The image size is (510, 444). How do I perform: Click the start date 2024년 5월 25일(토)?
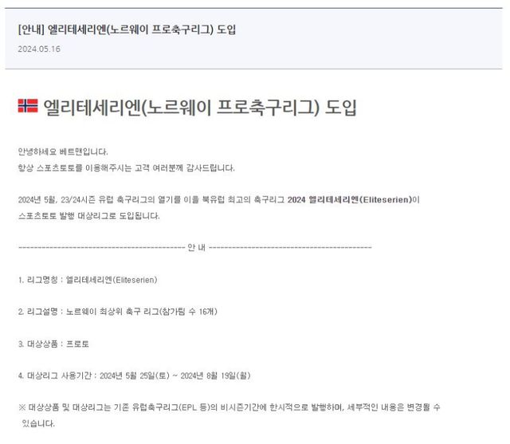[135, 375]
